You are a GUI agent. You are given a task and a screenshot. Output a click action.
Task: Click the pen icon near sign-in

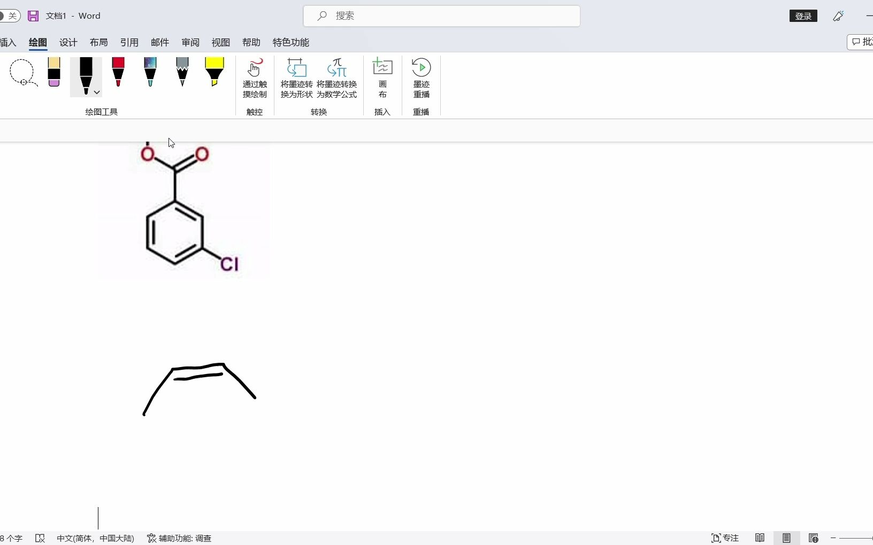[839, 16]
